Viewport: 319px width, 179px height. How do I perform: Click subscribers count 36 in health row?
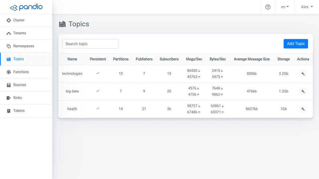[x=169, y=109]
